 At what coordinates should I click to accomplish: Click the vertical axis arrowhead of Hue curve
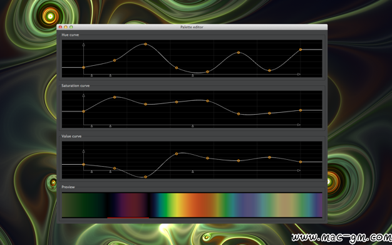(83, 44)
